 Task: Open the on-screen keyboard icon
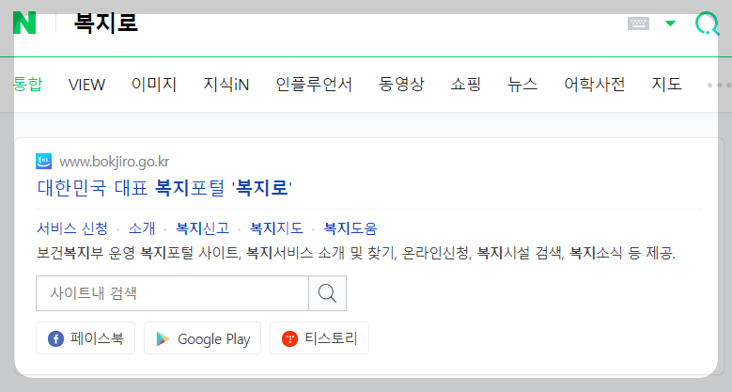pyautogui.click(x=638, y=23)
